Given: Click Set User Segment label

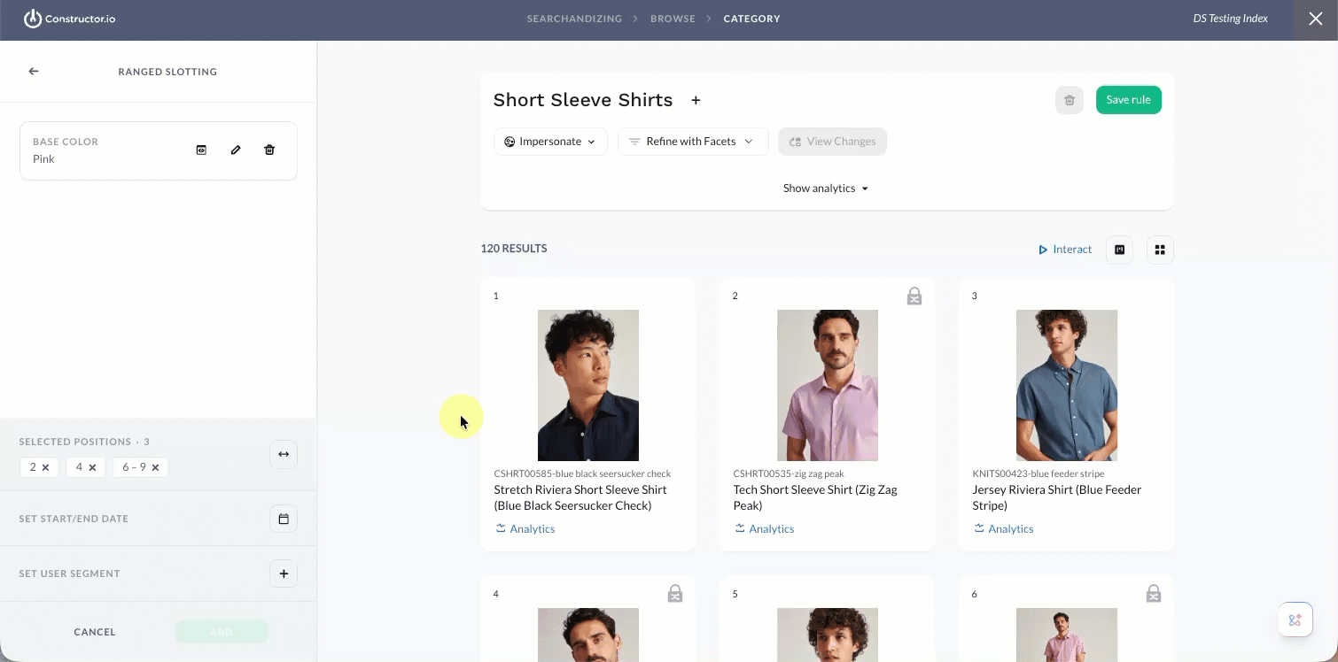Looking at the screenshot, I should pyautogui.click(x=69, y=573).
